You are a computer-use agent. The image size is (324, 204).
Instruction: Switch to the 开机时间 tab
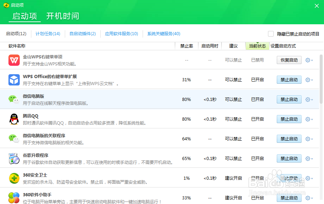coord(62,16)
